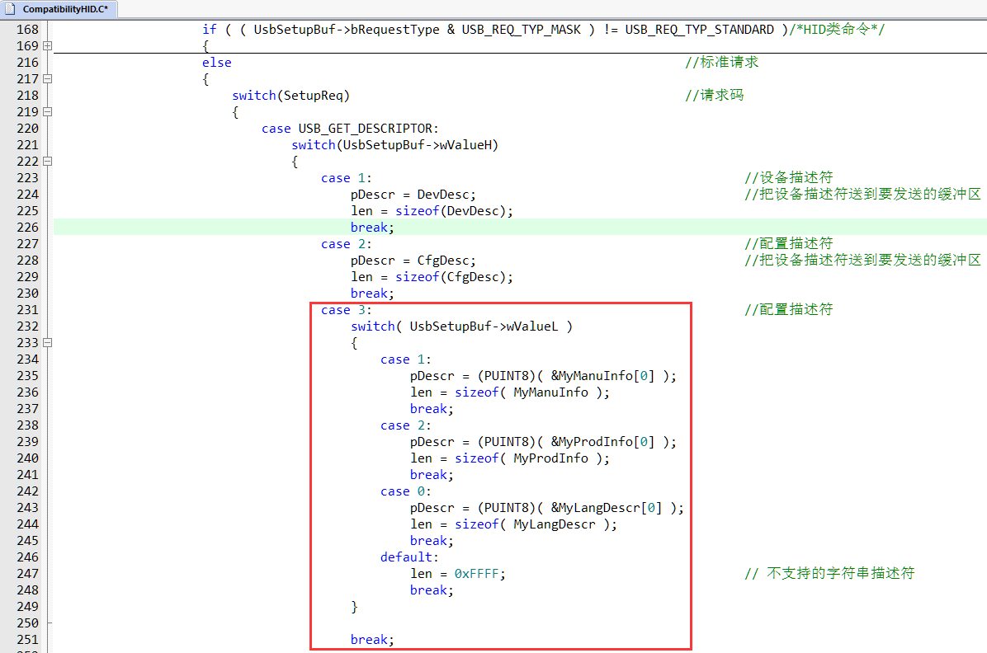
Task: Click the DevDesc identifier on line 224
Action: click(446, 195)
